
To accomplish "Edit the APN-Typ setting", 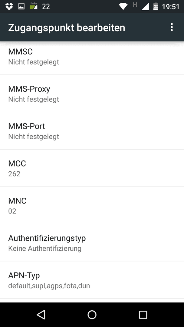I will [92, 280].
